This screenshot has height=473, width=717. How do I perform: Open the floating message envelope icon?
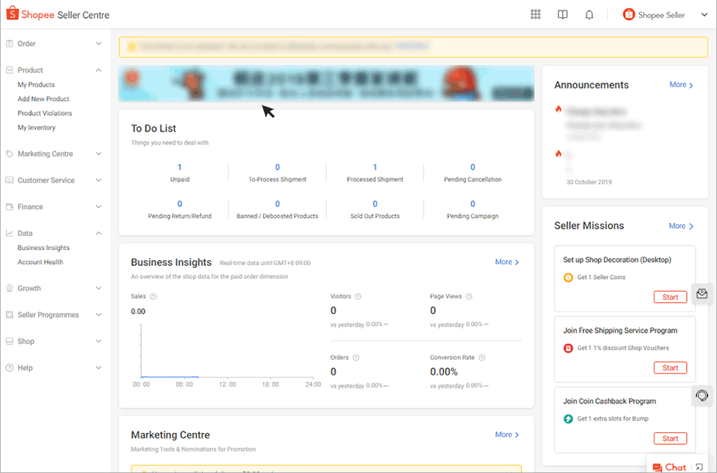click(702, 294)
